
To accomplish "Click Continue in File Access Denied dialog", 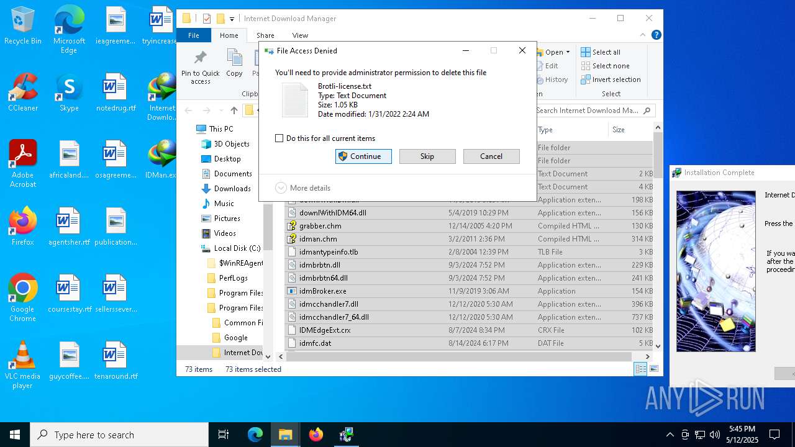I will point(363,156).
